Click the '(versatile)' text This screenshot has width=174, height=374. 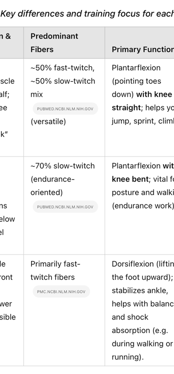coord(48,121)
